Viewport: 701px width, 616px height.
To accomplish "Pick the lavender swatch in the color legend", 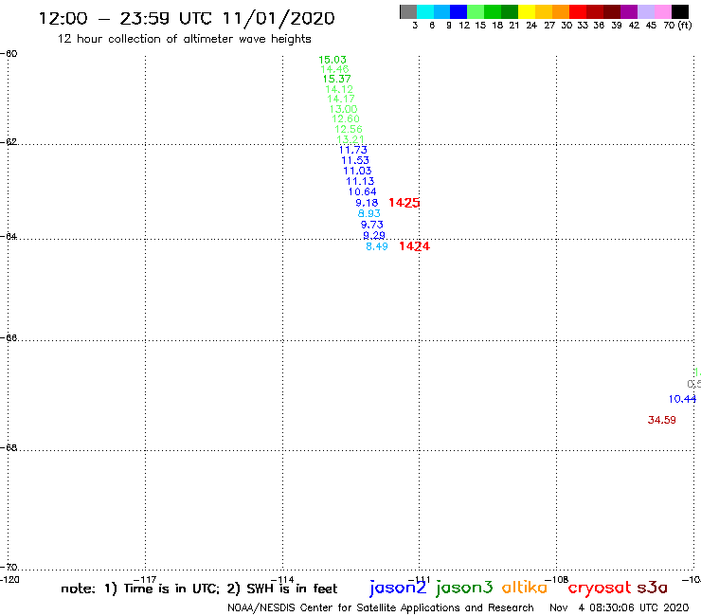I will click(x=646, y=11).
